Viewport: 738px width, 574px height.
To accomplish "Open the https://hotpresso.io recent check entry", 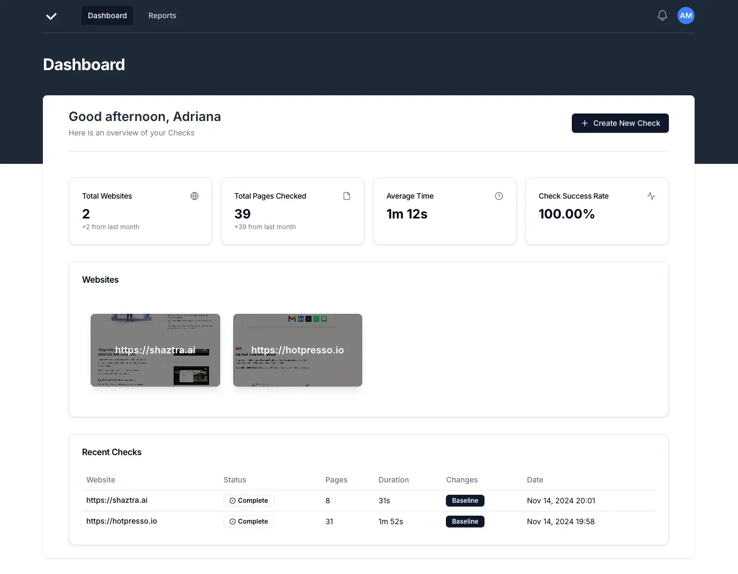I will tap(122, 521).
